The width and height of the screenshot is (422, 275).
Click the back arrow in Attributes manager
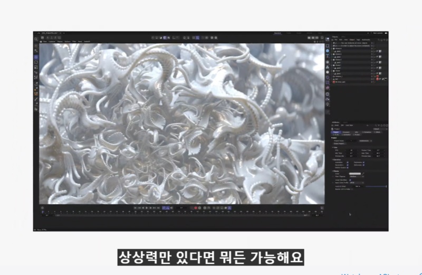coord(367,125)
